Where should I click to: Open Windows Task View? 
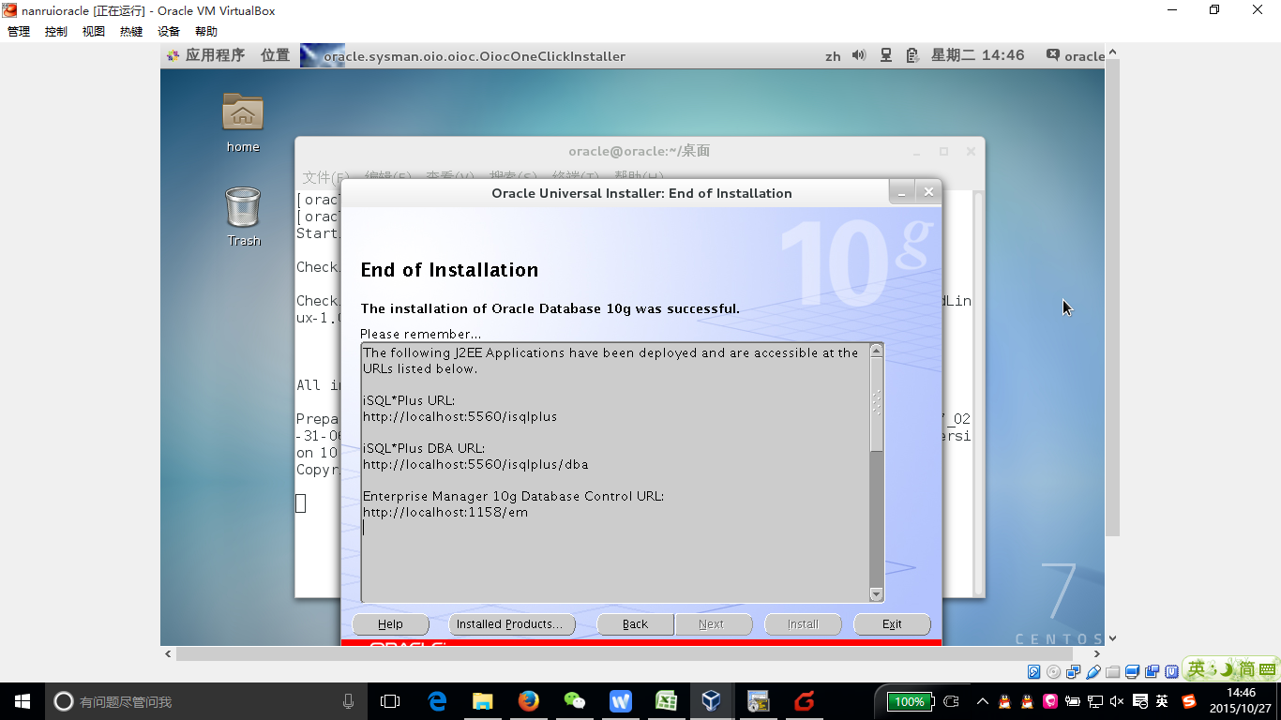pos(390,701)
